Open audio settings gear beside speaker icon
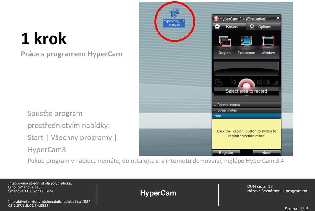The image size is (315, 211). tap(259, 82)
